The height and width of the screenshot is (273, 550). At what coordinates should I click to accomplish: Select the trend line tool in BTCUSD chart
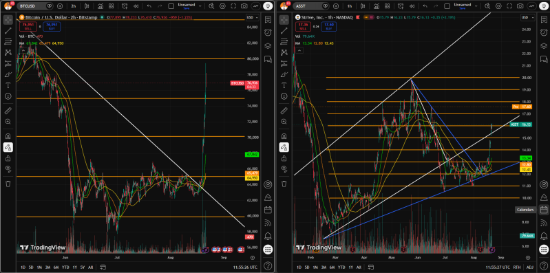pyautogui.click(x=8, y=30)
